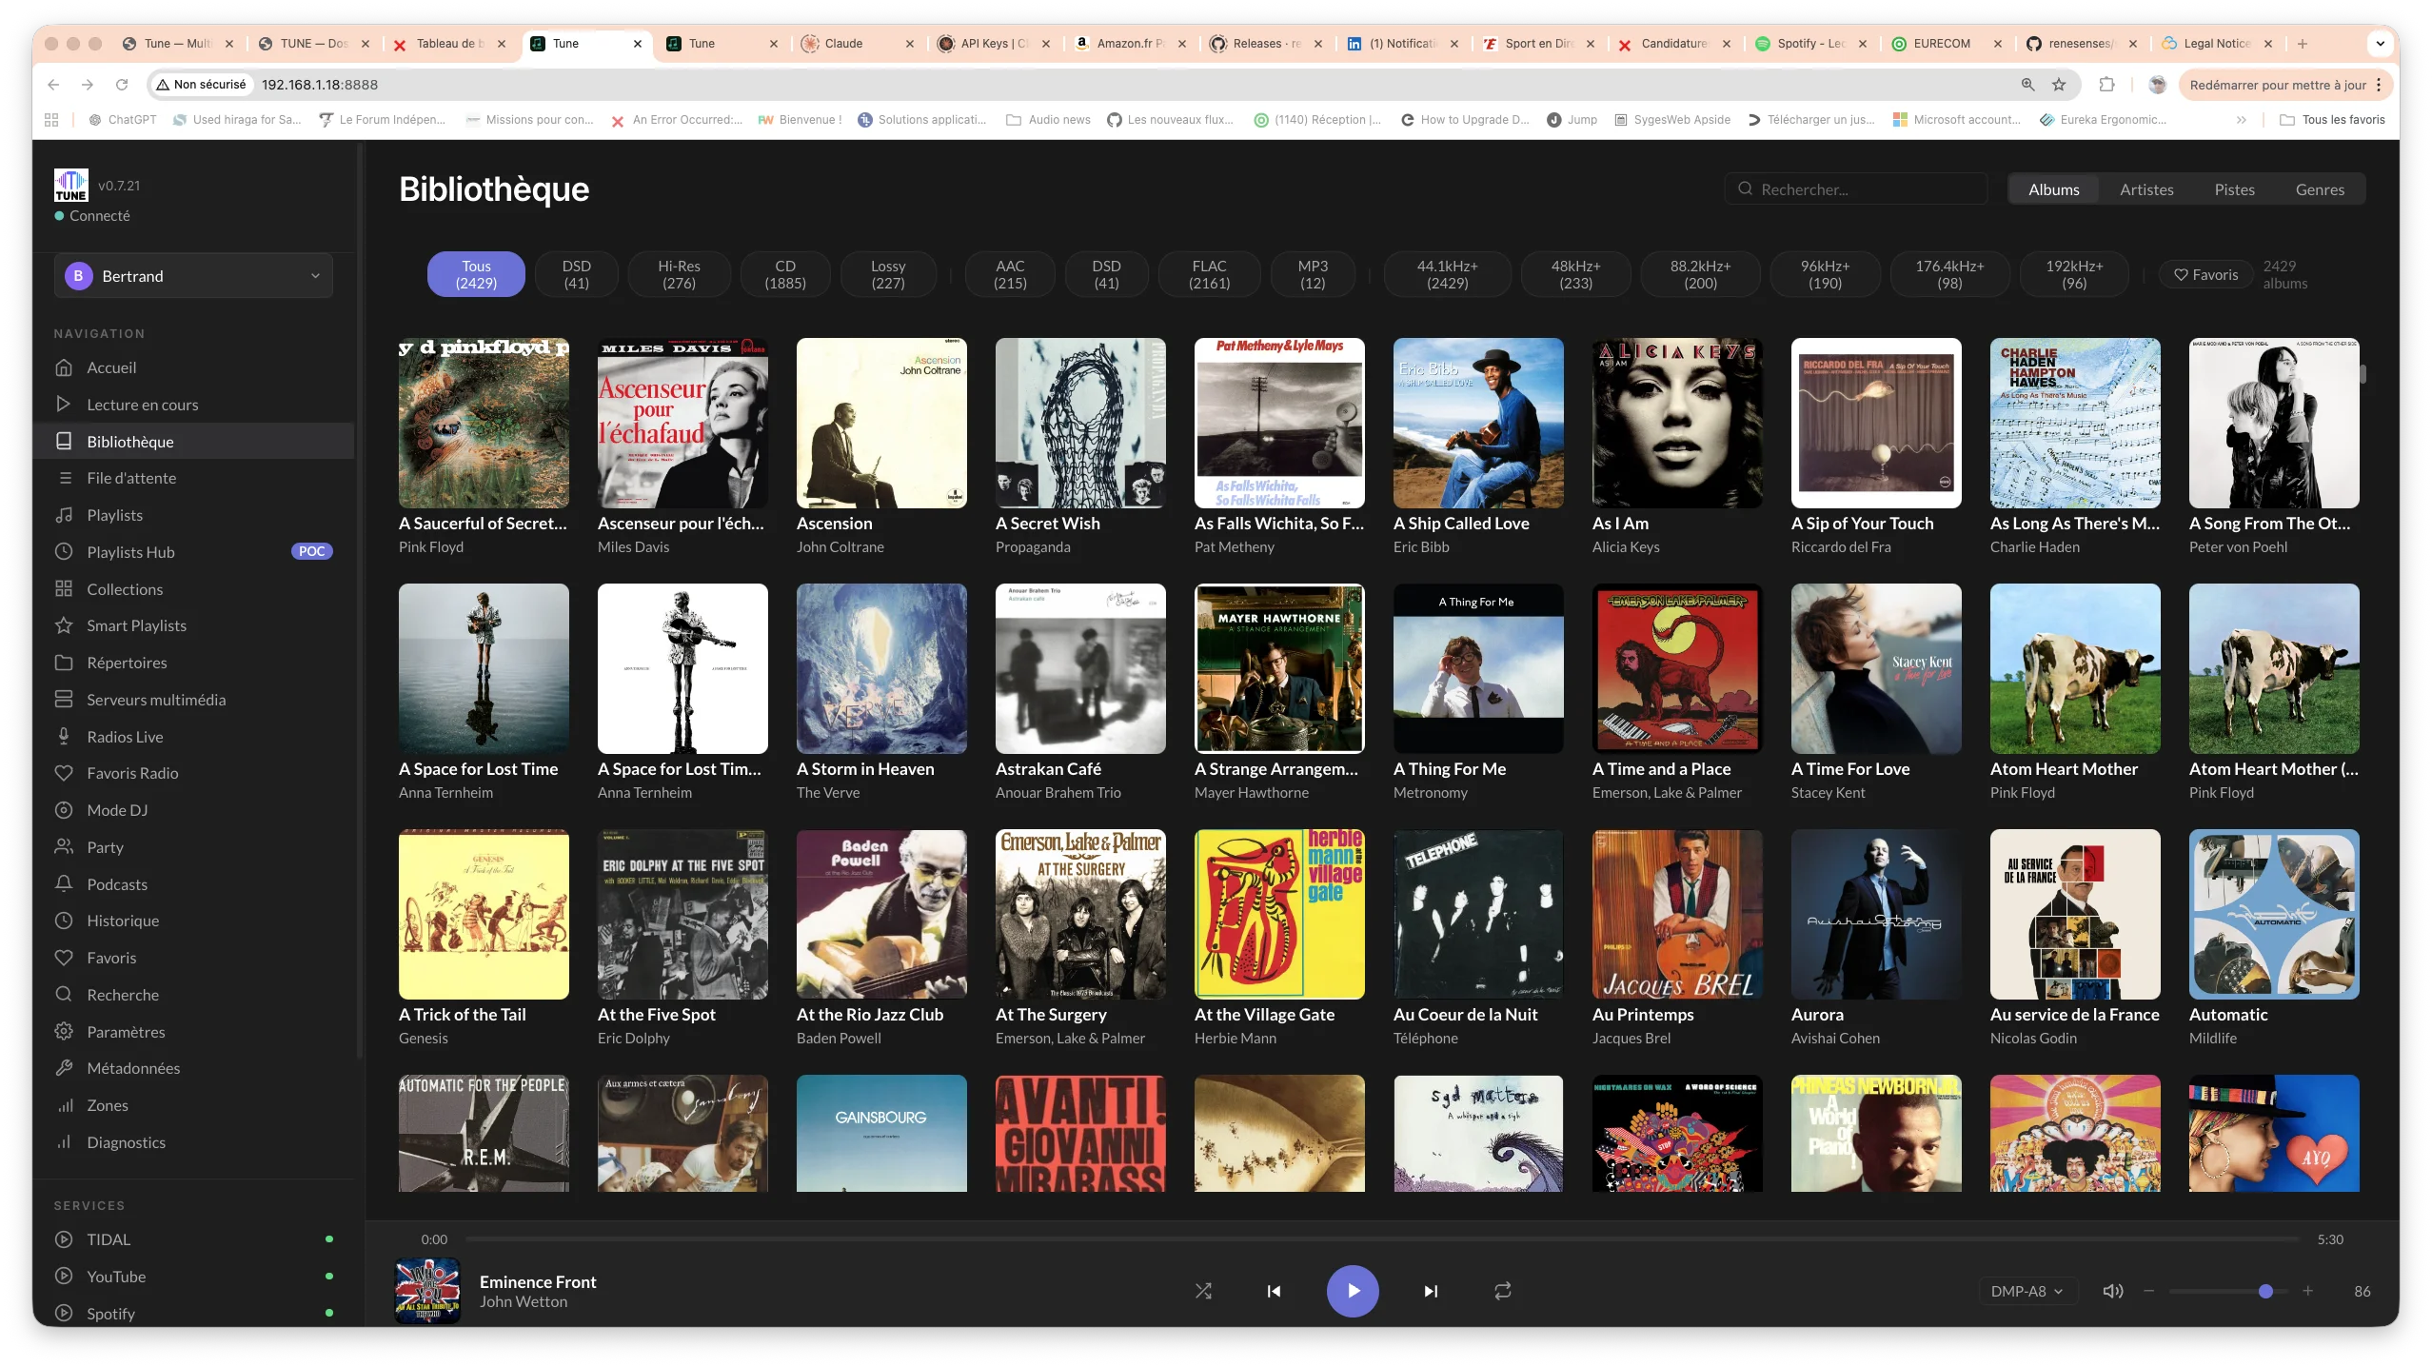Image resolution: width=2432 pixels, height=1367 pixels.
Task: Toggle repeat mode
Action: tap(1502, 1292)
